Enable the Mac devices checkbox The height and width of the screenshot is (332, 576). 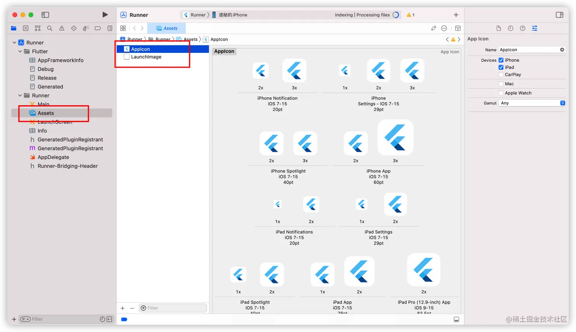[501, 84]
